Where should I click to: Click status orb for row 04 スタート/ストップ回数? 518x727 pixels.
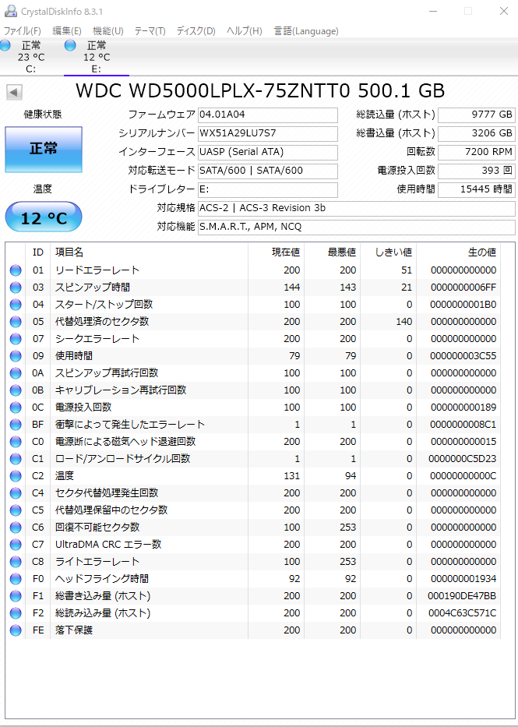pos(16,305)
